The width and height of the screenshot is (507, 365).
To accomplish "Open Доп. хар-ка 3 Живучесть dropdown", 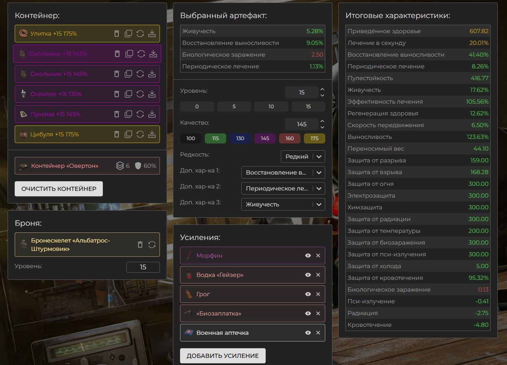I will 283,204.
